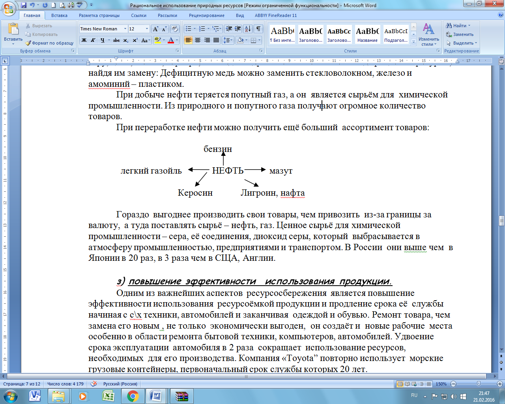Viewport: 505px width, 404px height.
Task: Switch to the Вставка ribbon tab
Action: click(59, 15)
